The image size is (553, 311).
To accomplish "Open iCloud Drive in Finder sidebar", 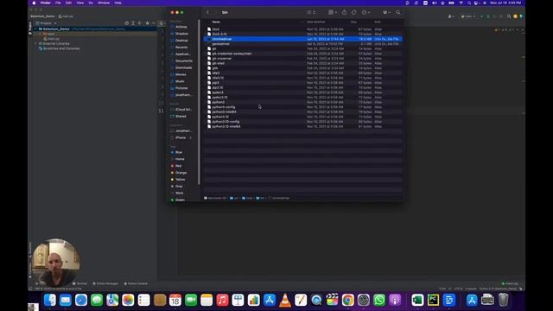I will [x=183, y=110].
